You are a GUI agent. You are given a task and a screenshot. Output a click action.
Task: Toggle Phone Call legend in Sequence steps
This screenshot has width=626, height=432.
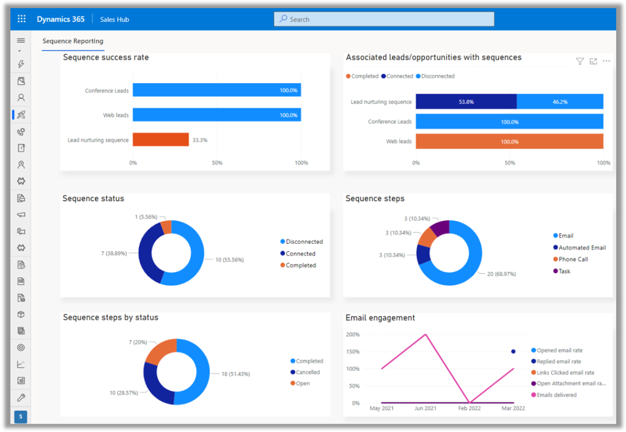(573, 260)
